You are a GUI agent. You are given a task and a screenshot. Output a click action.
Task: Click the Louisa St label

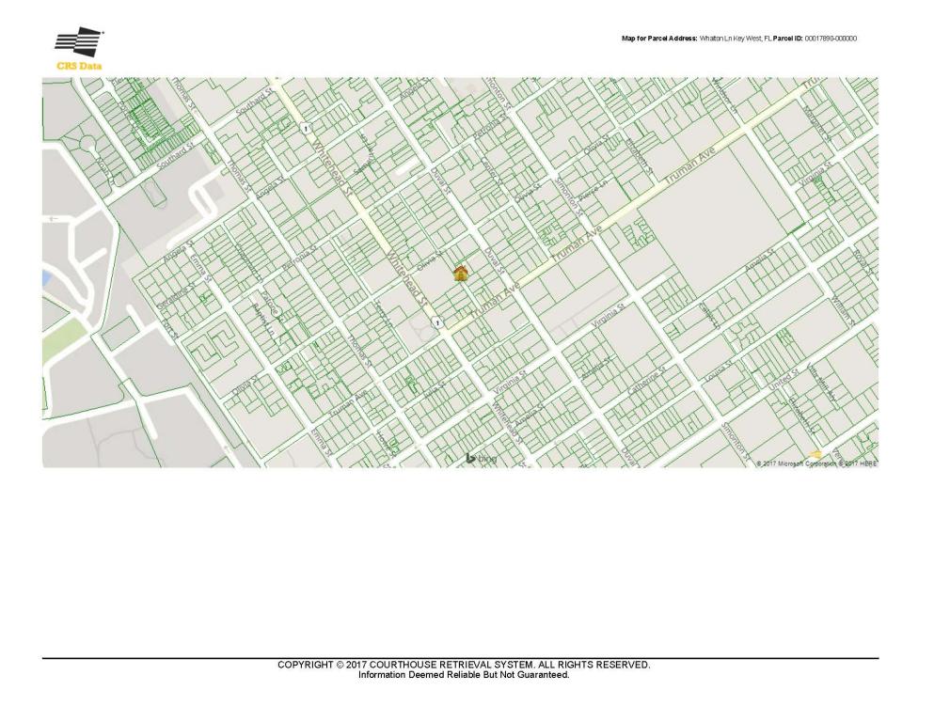click(x=719, y=372)
